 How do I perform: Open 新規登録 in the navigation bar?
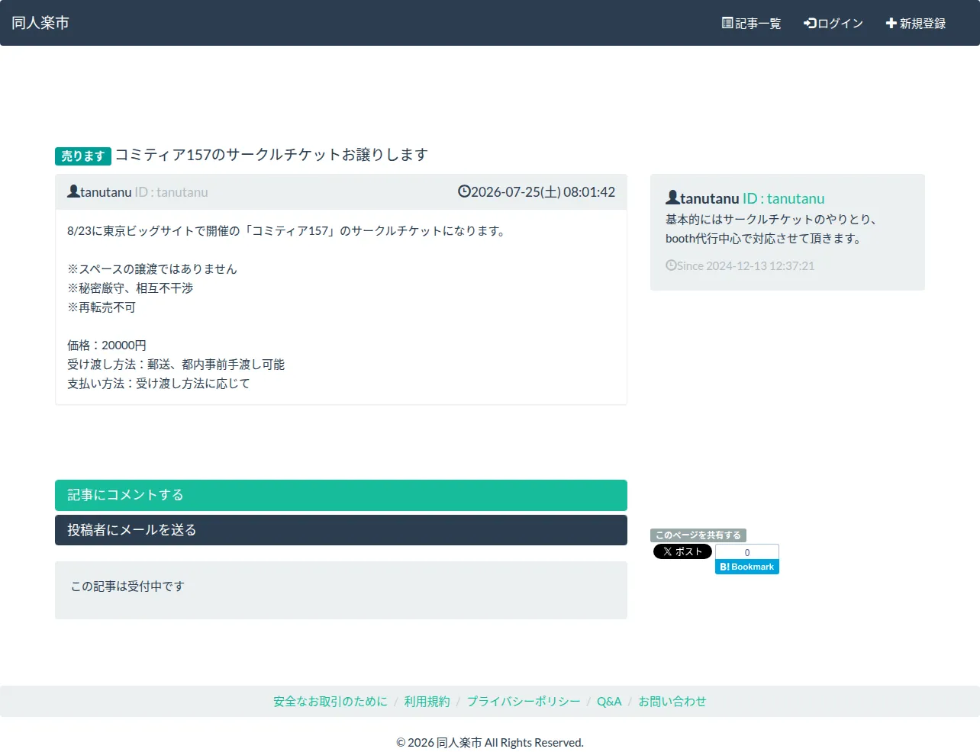tap(915, 23)
